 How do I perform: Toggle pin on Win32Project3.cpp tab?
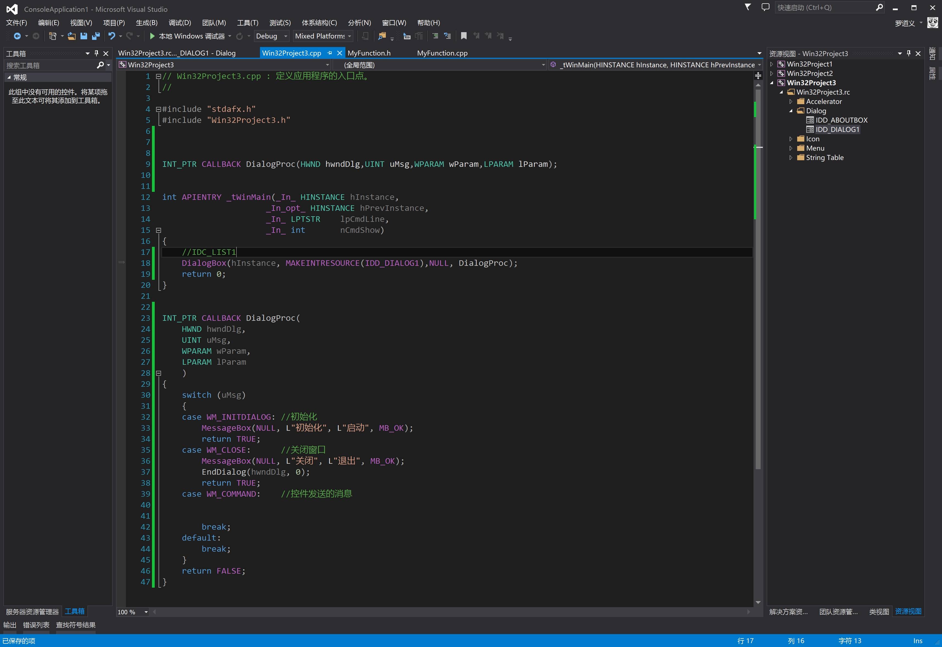[x=329, y=53]
